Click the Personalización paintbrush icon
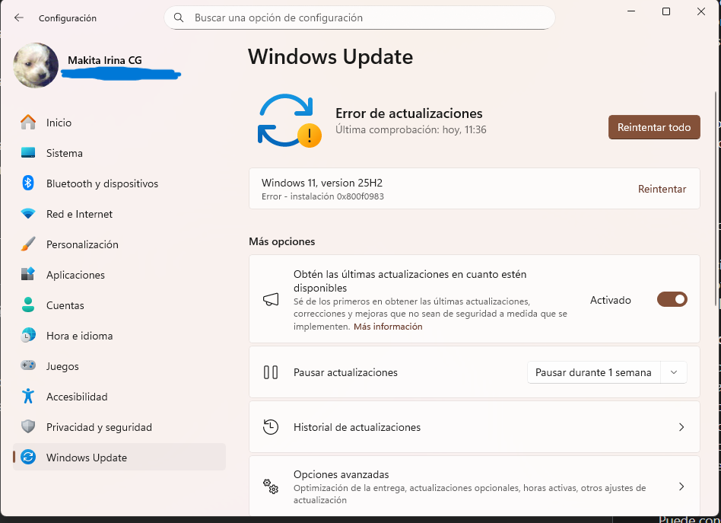The image size is (721, 523). 28,244
